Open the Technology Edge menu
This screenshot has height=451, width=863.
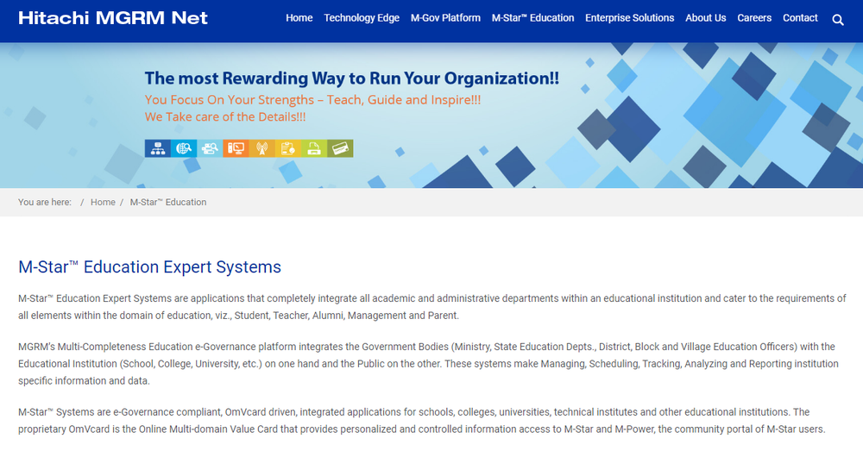click(x=362, y=18)
